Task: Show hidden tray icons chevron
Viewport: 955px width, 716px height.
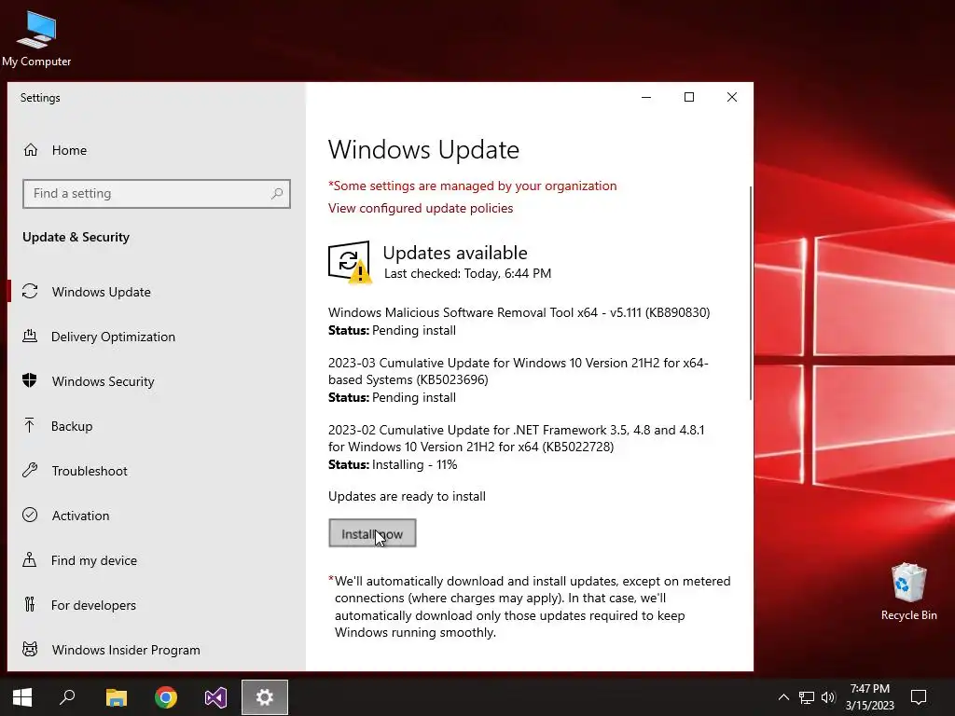Action: point(783,697)
